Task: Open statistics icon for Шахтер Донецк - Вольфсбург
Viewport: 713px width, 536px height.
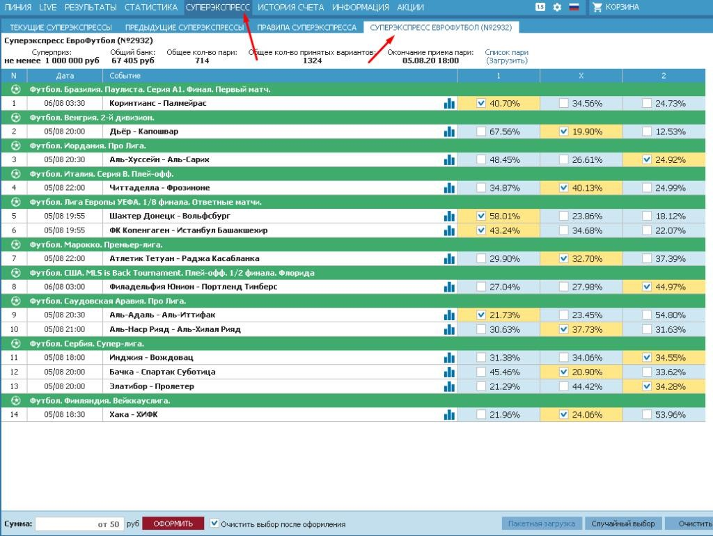Action: point(449,216)
